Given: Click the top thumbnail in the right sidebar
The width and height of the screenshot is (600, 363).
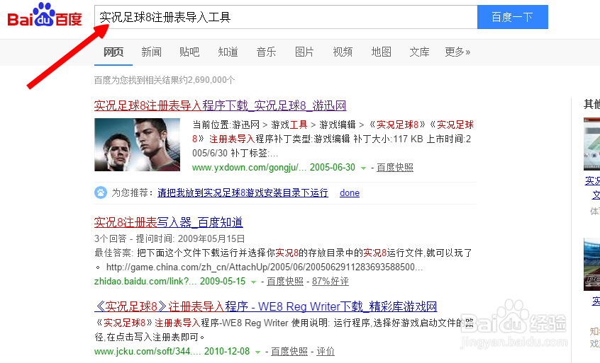Looking at the screenshot, I should pyautogui.click(x=591, y=144).
